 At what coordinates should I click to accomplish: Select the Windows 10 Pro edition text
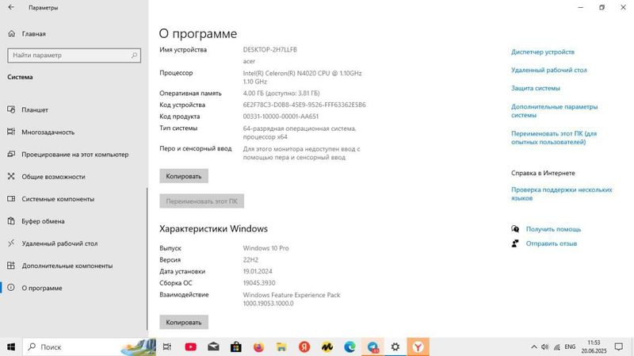265,248
